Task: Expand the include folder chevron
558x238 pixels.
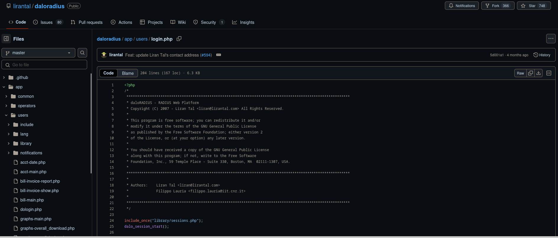Action: pos(9,125)
